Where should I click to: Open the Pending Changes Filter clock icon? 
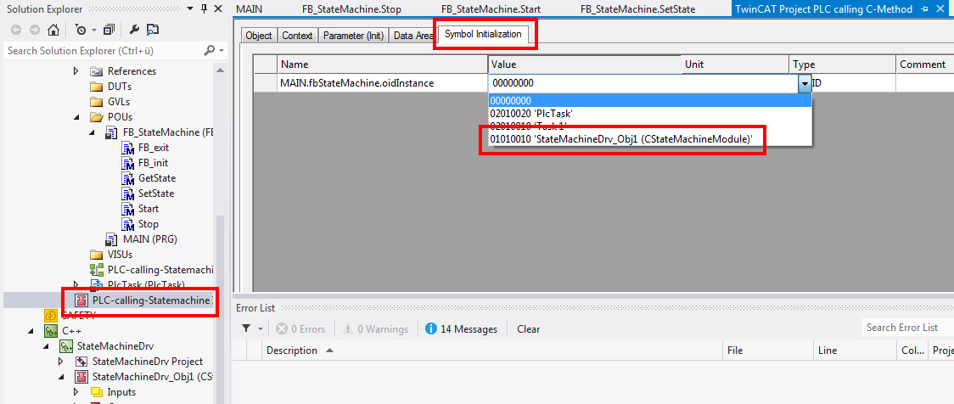(81, 29)
